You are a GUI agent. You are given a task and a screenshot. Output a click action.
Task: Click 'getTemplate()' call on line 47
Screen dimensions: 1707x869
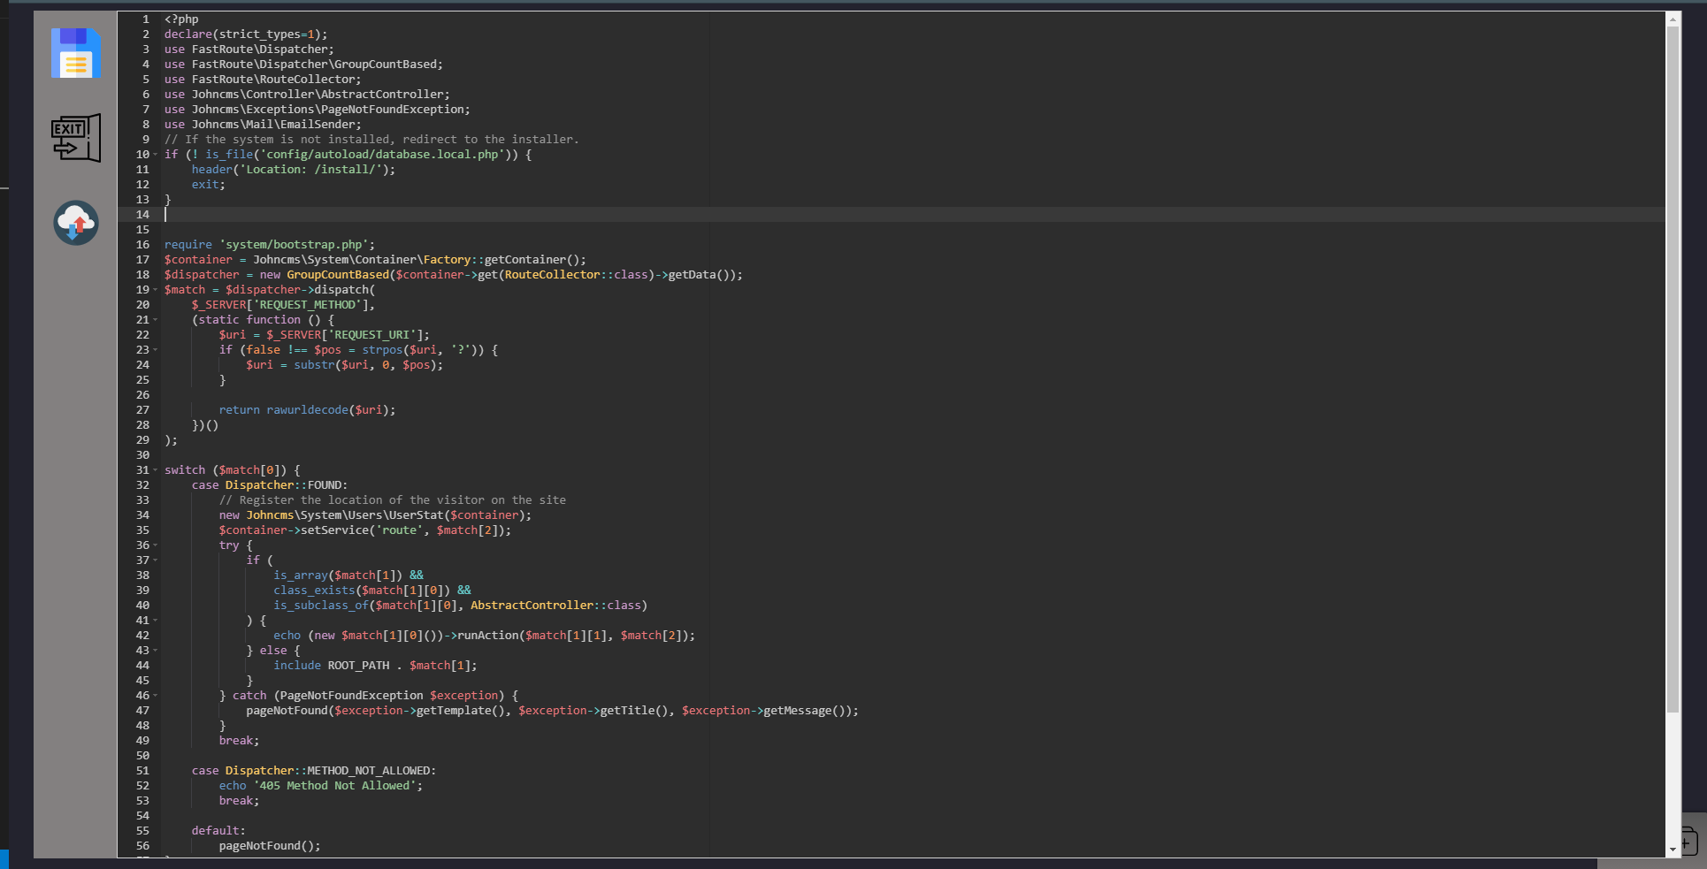[461, 711]
